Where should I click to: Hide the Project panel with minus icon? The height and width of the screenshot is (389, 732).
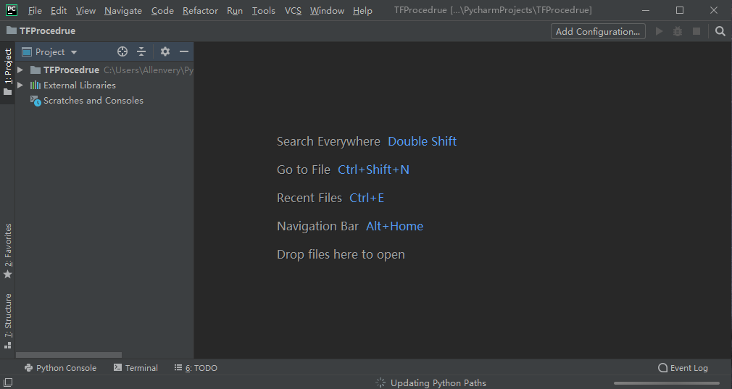click(x=184, y=51)
